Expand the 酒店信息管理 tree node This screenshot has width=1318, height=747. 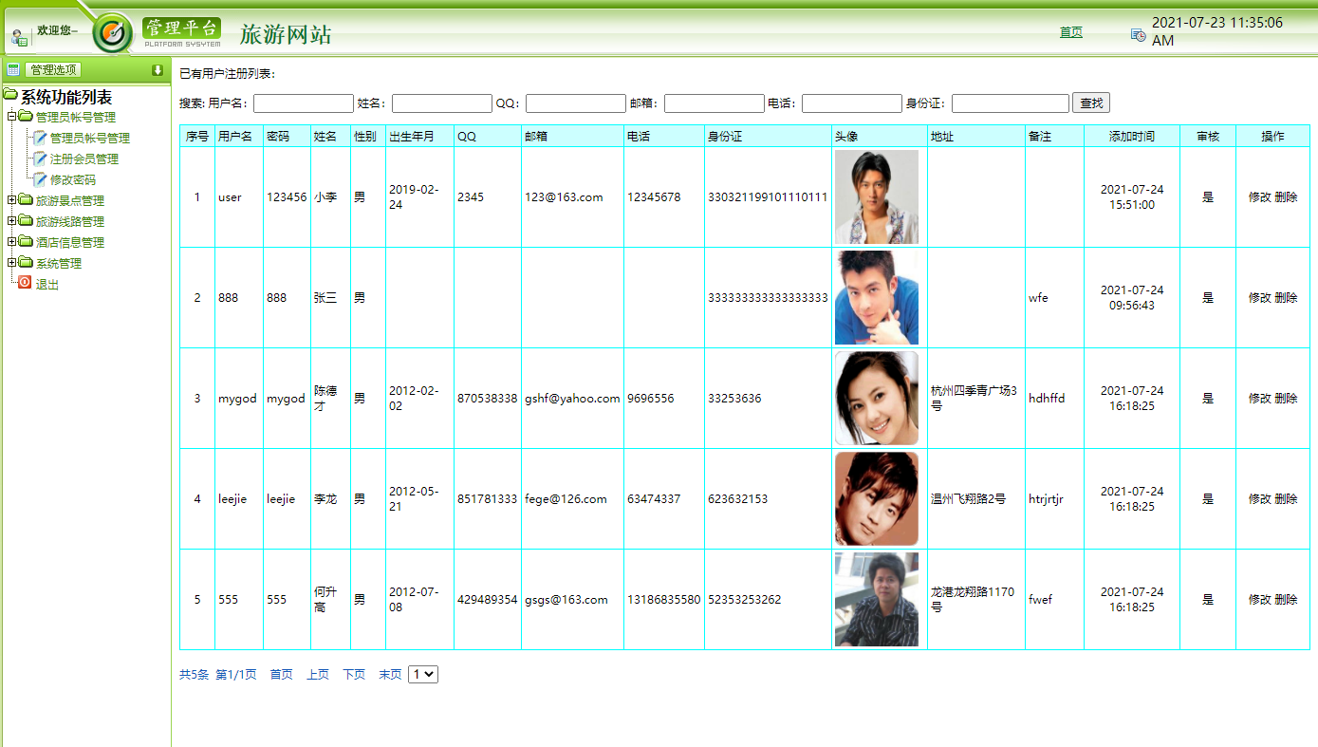point(10,241)
